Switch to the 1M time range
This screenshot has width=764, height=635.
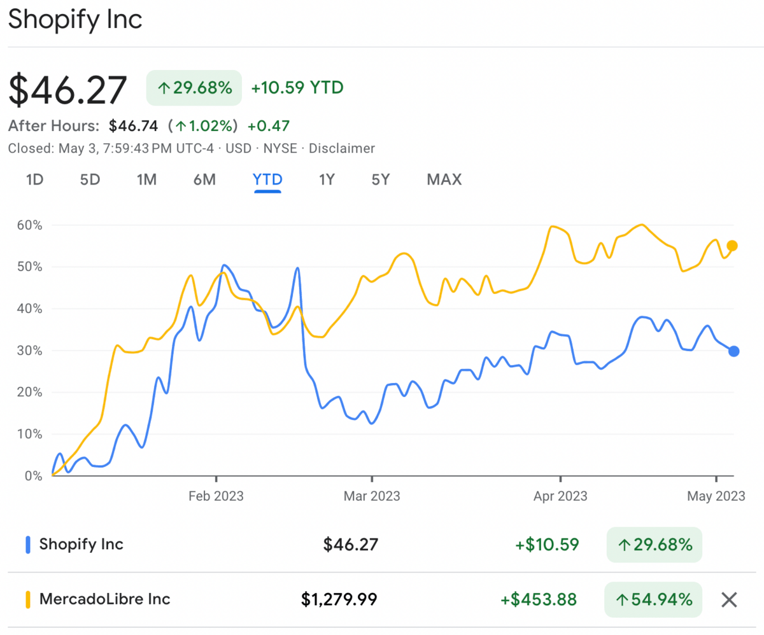click(146, 179)
